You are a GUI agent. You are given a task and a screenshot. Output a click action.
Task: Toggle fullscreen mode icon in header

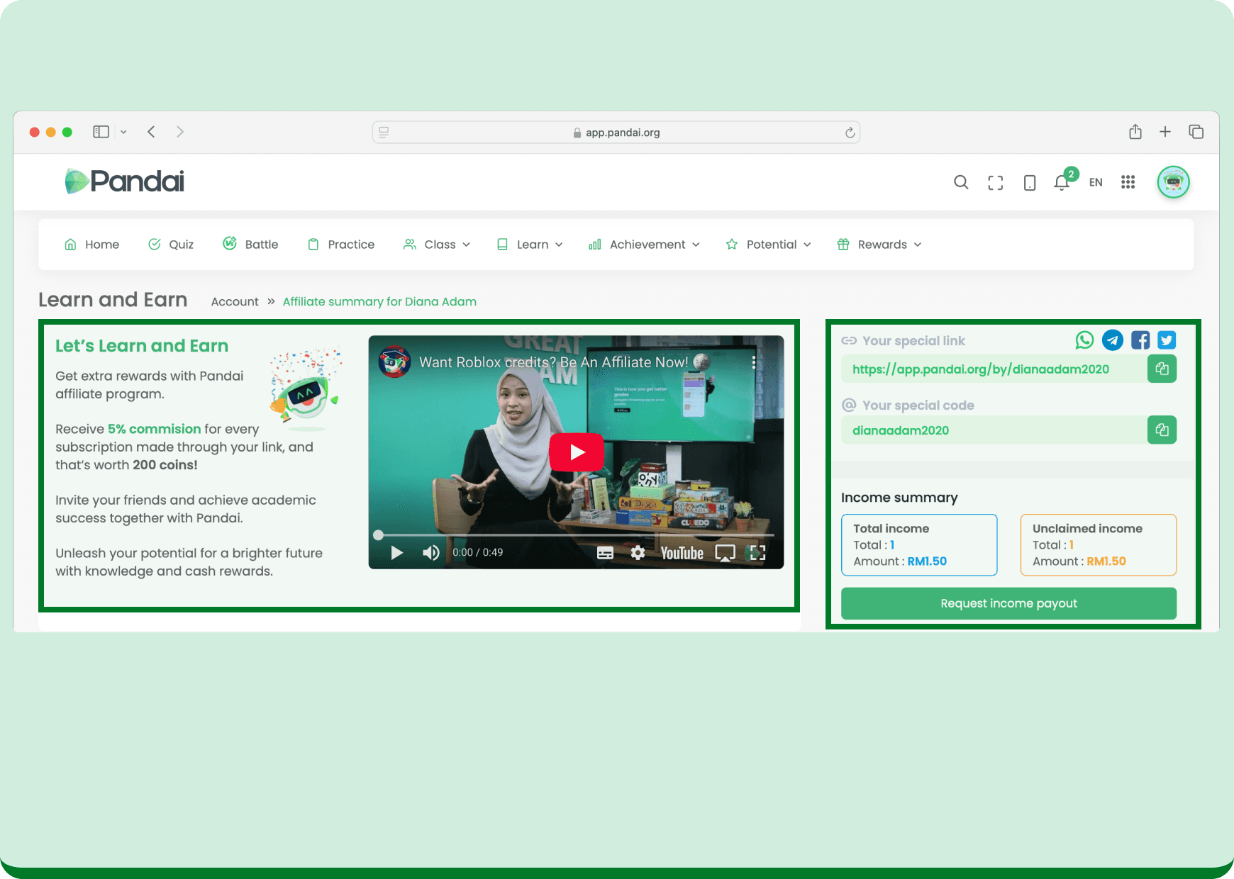point(996,183)
